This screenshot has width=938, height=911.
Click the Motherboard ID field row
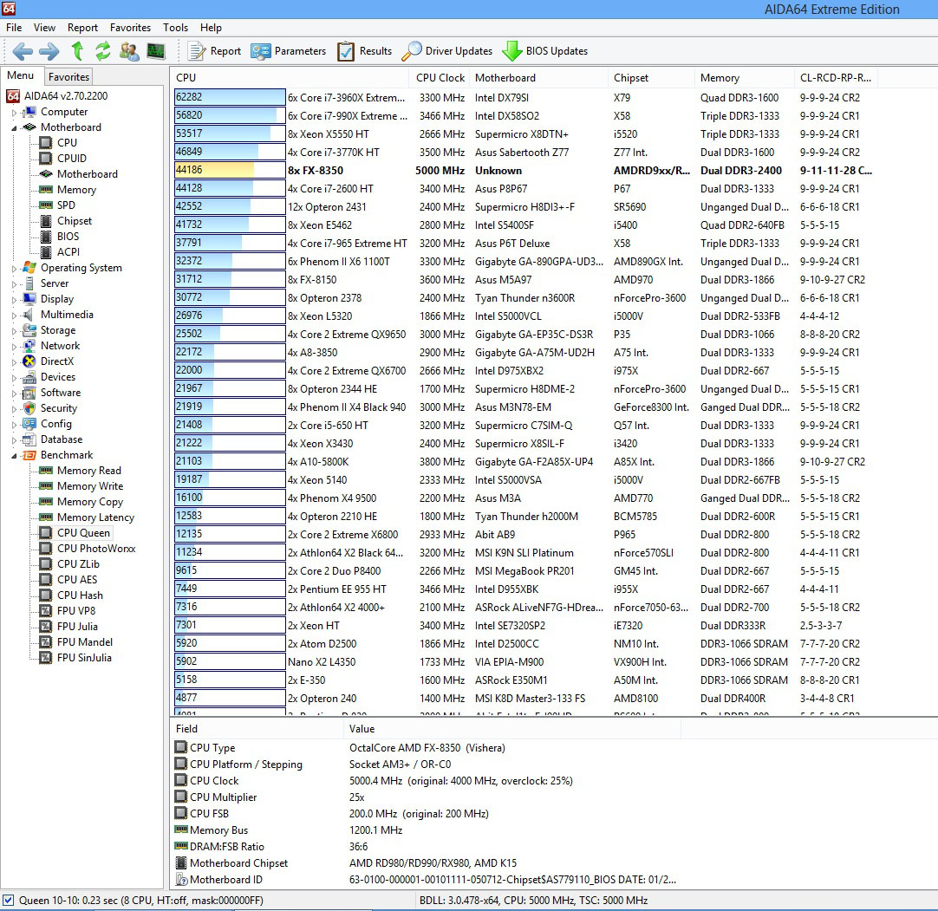[425, 880]
